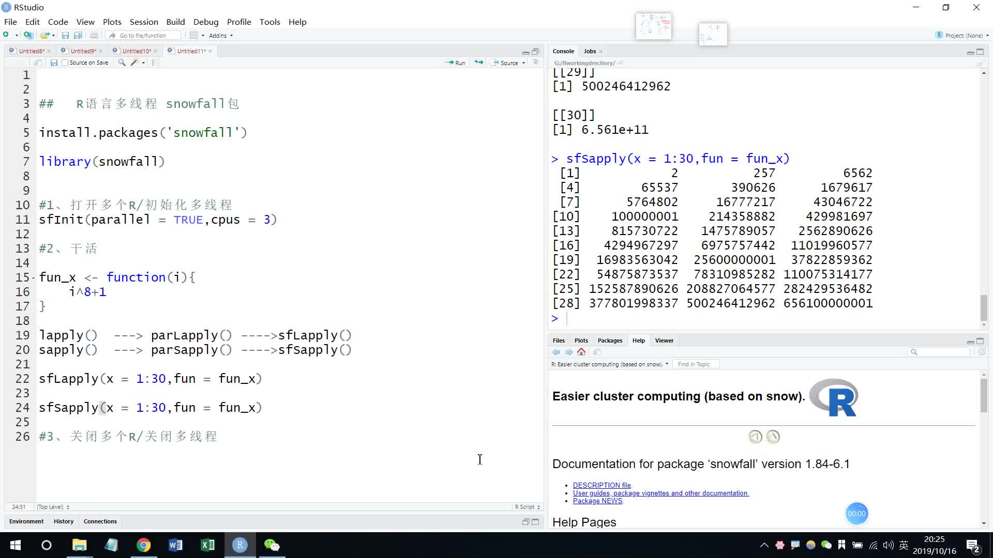993x558 pixels.
Task: Click the Save icon in editor toolbar
Action: click(54, 63)
